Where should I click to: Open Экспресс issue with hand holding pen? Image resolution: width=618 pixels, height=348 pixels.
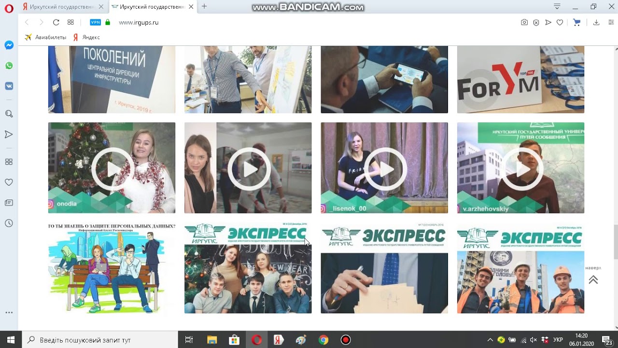tap(384, 268)
